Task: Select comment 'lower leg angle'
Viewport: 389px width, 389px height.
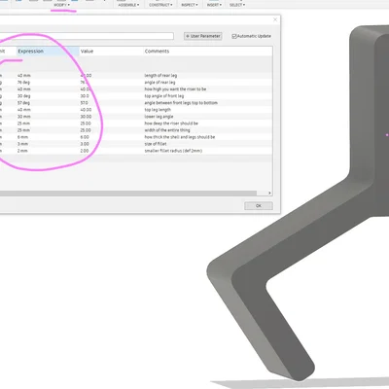Action: click(159, 117)
